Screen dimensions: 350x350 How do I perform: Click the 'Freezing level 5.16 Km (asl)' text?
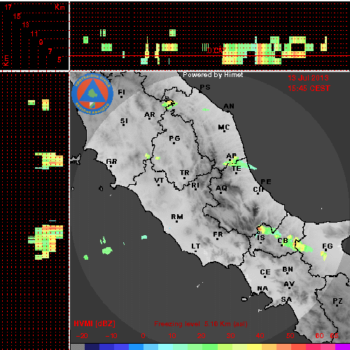pyautogui.click(x=201, y=324)
